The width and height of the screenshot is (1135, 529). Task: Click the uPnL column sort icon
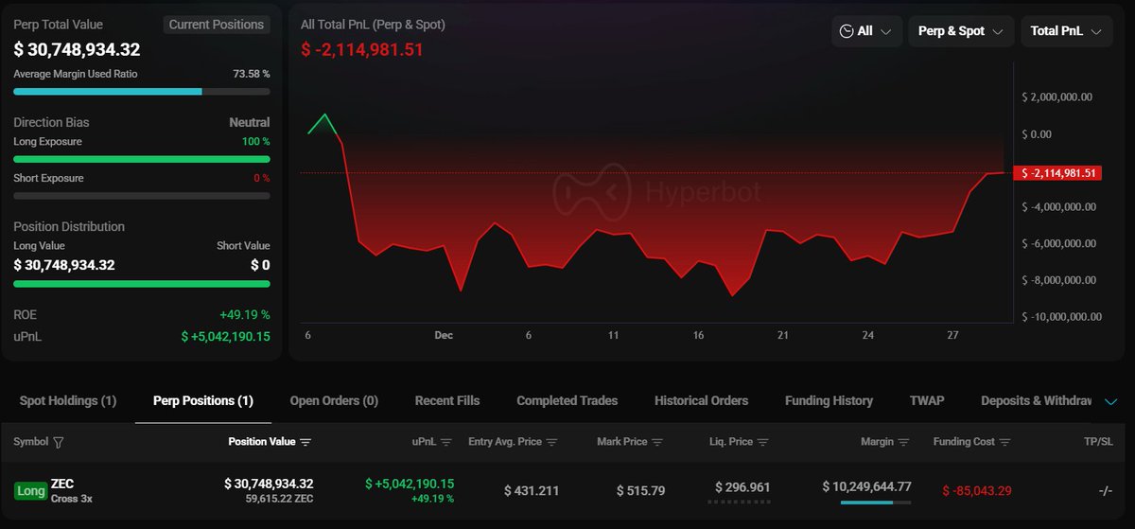coord(446,442)
